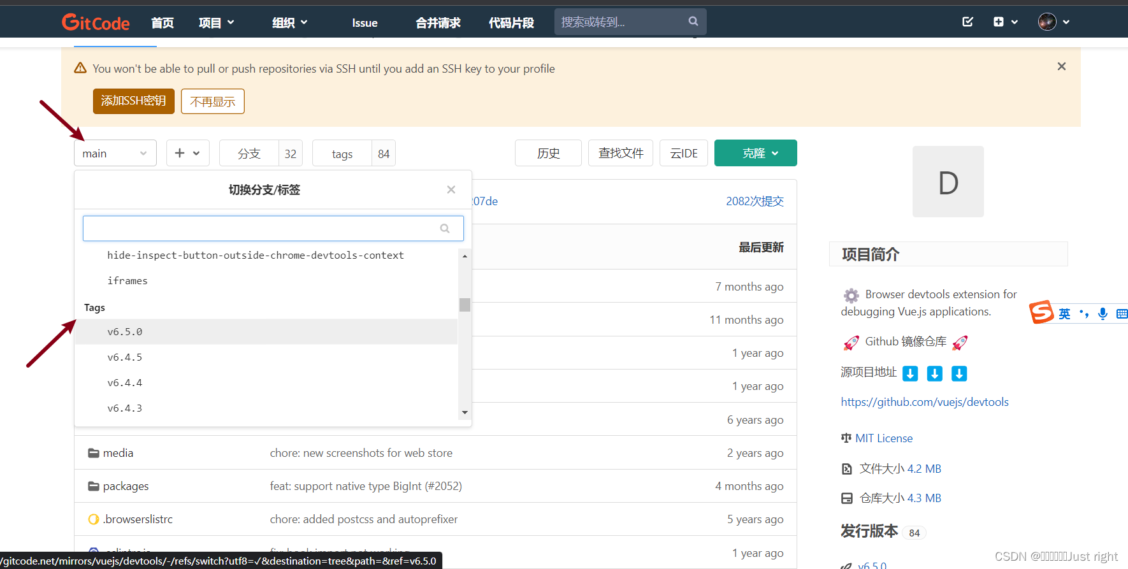Select the iframes branch
This screenshot has height=569, width=1128.
127,280
